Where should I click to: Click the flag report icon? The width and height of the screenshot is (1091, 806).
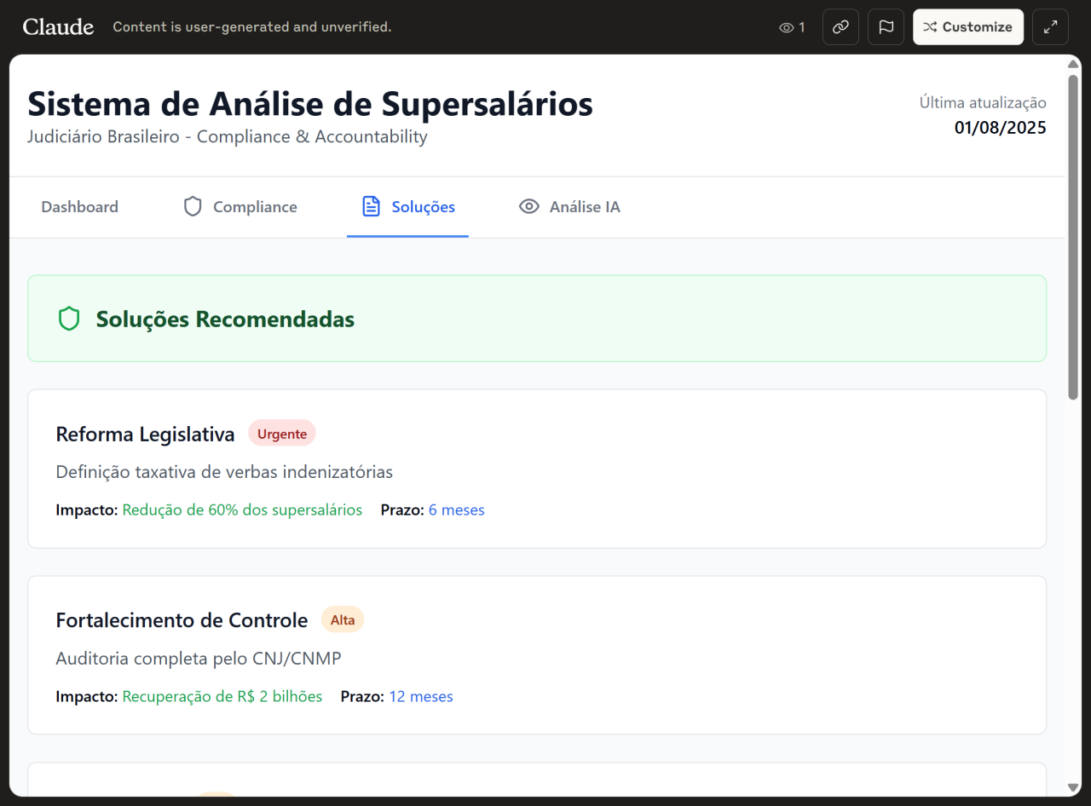886,27
